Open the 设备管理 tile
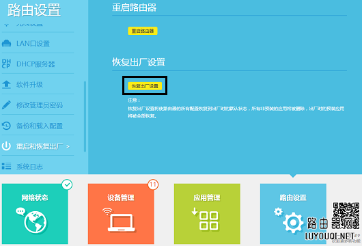Screen dimensions: 362x246 (121, 214)
